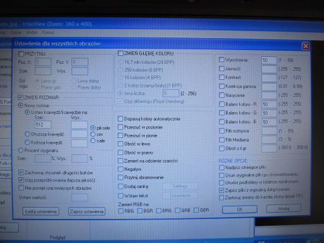Click the Szer. field containing 512
324x243 pixels.
(43, 125)
